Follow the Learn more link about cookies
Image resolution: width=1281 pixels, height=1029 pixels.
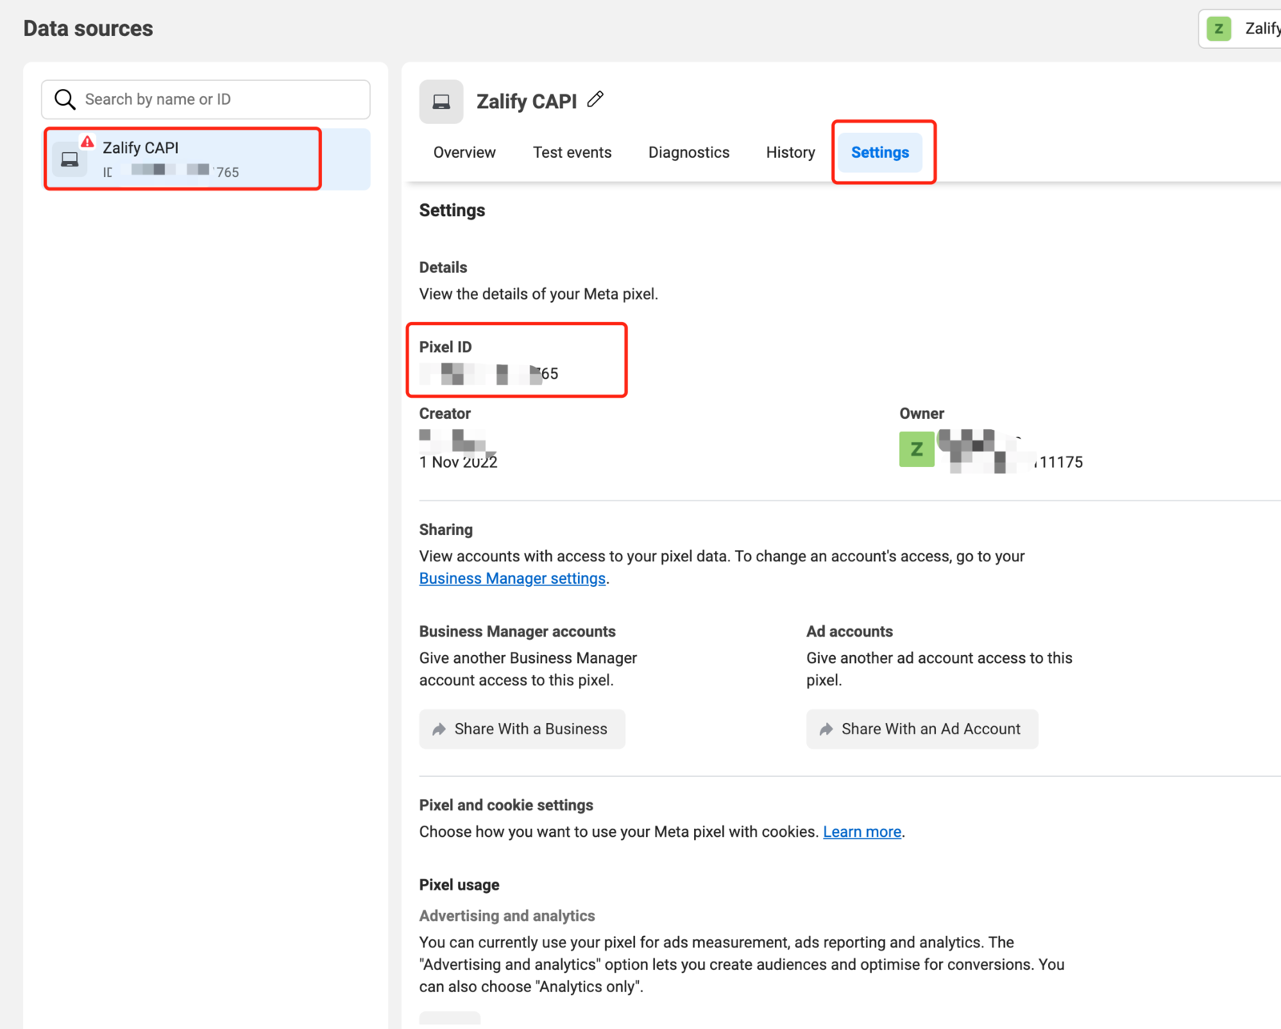(861, 832)
